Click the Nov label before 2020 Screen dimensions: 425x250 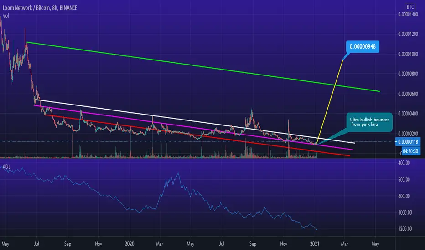coord(98,244)
